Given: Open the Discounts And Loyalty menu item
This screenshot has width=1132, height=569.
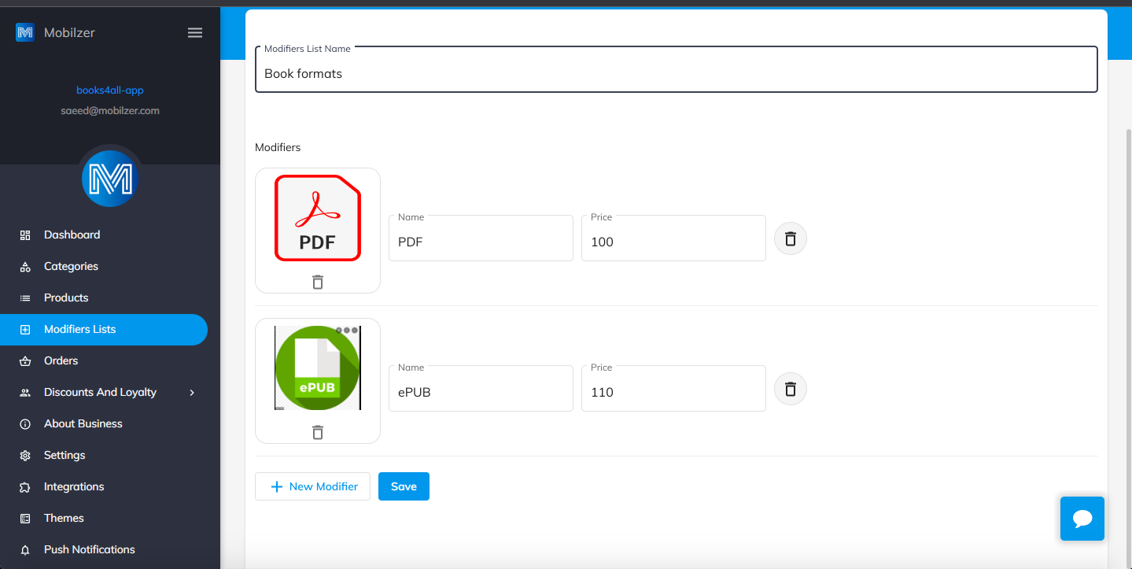Looking at the screenshot, I should point(104,392).
